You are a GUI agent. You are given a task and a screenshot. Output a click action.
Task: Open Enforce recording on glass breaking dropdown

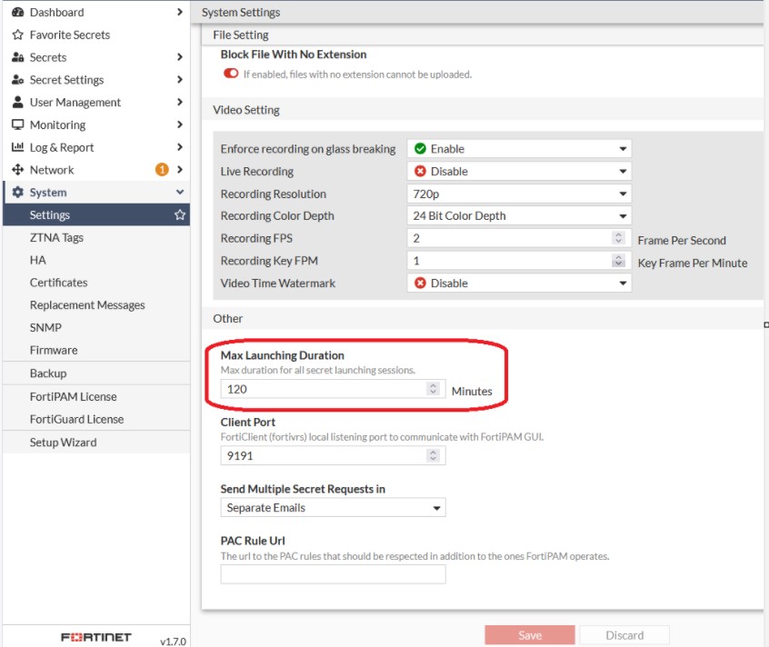click(519, 148)
